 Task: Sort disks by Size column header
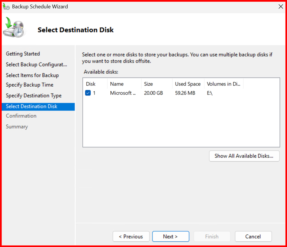click(148, 84)
